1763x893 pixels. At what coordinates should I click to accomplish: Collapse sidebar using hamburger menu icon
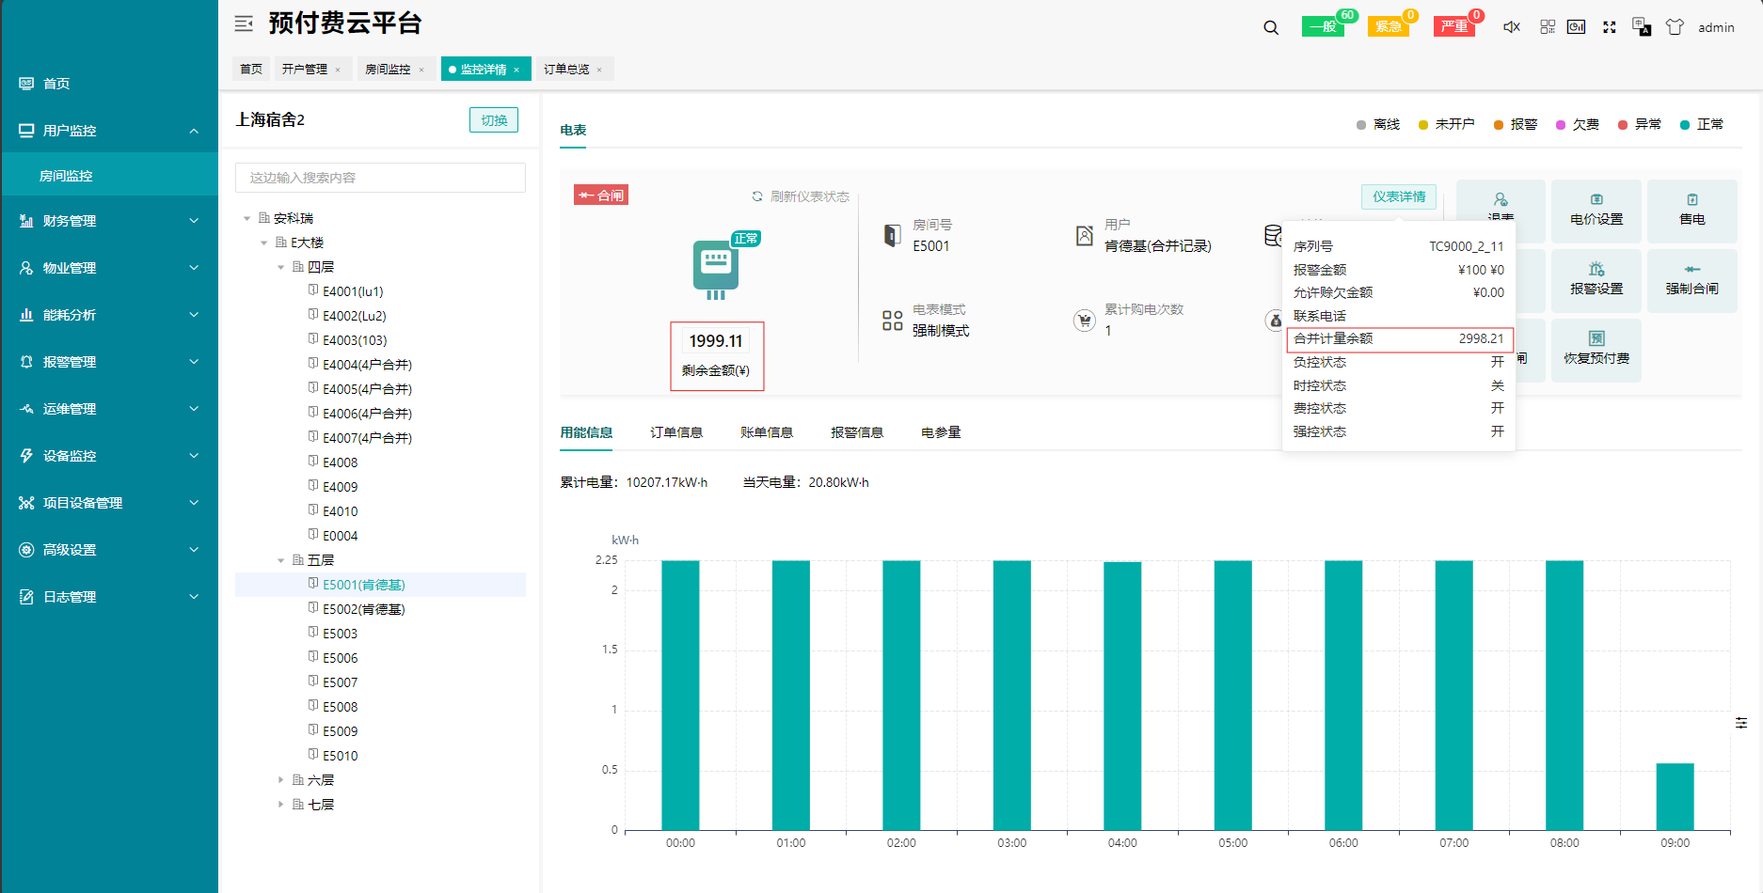[244, 23]
